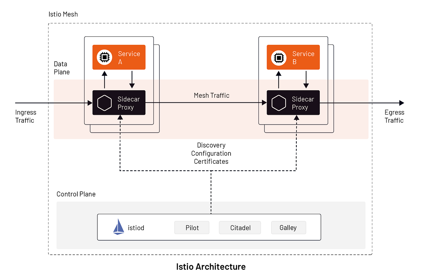Select the Pilot component box
Viewport: 422px width, 278px height.
(192, 228)
